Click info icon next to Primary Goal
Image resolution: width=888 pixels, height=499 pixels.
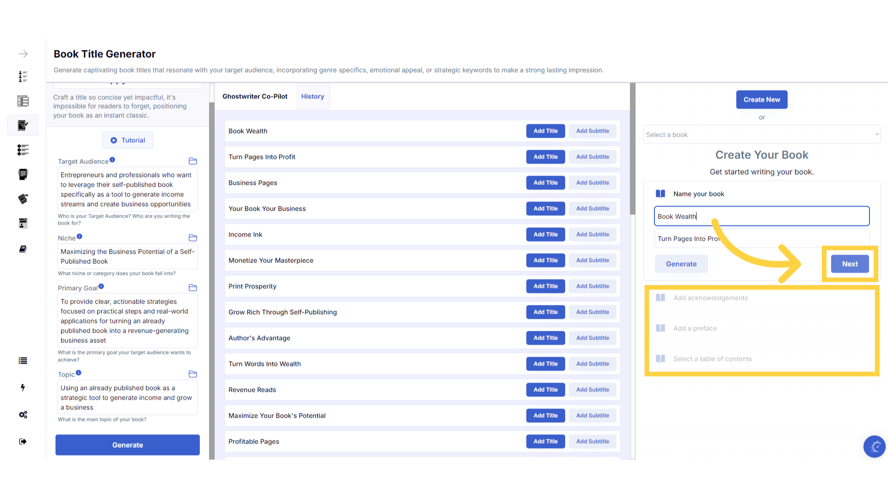(101, 286)
